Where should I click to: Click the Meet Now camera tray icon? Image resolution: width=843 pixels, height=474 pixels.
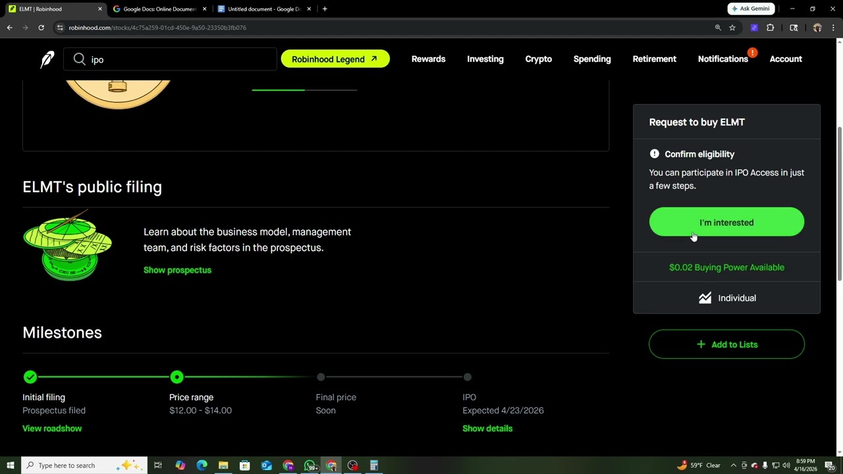click(x=744, y=465)
